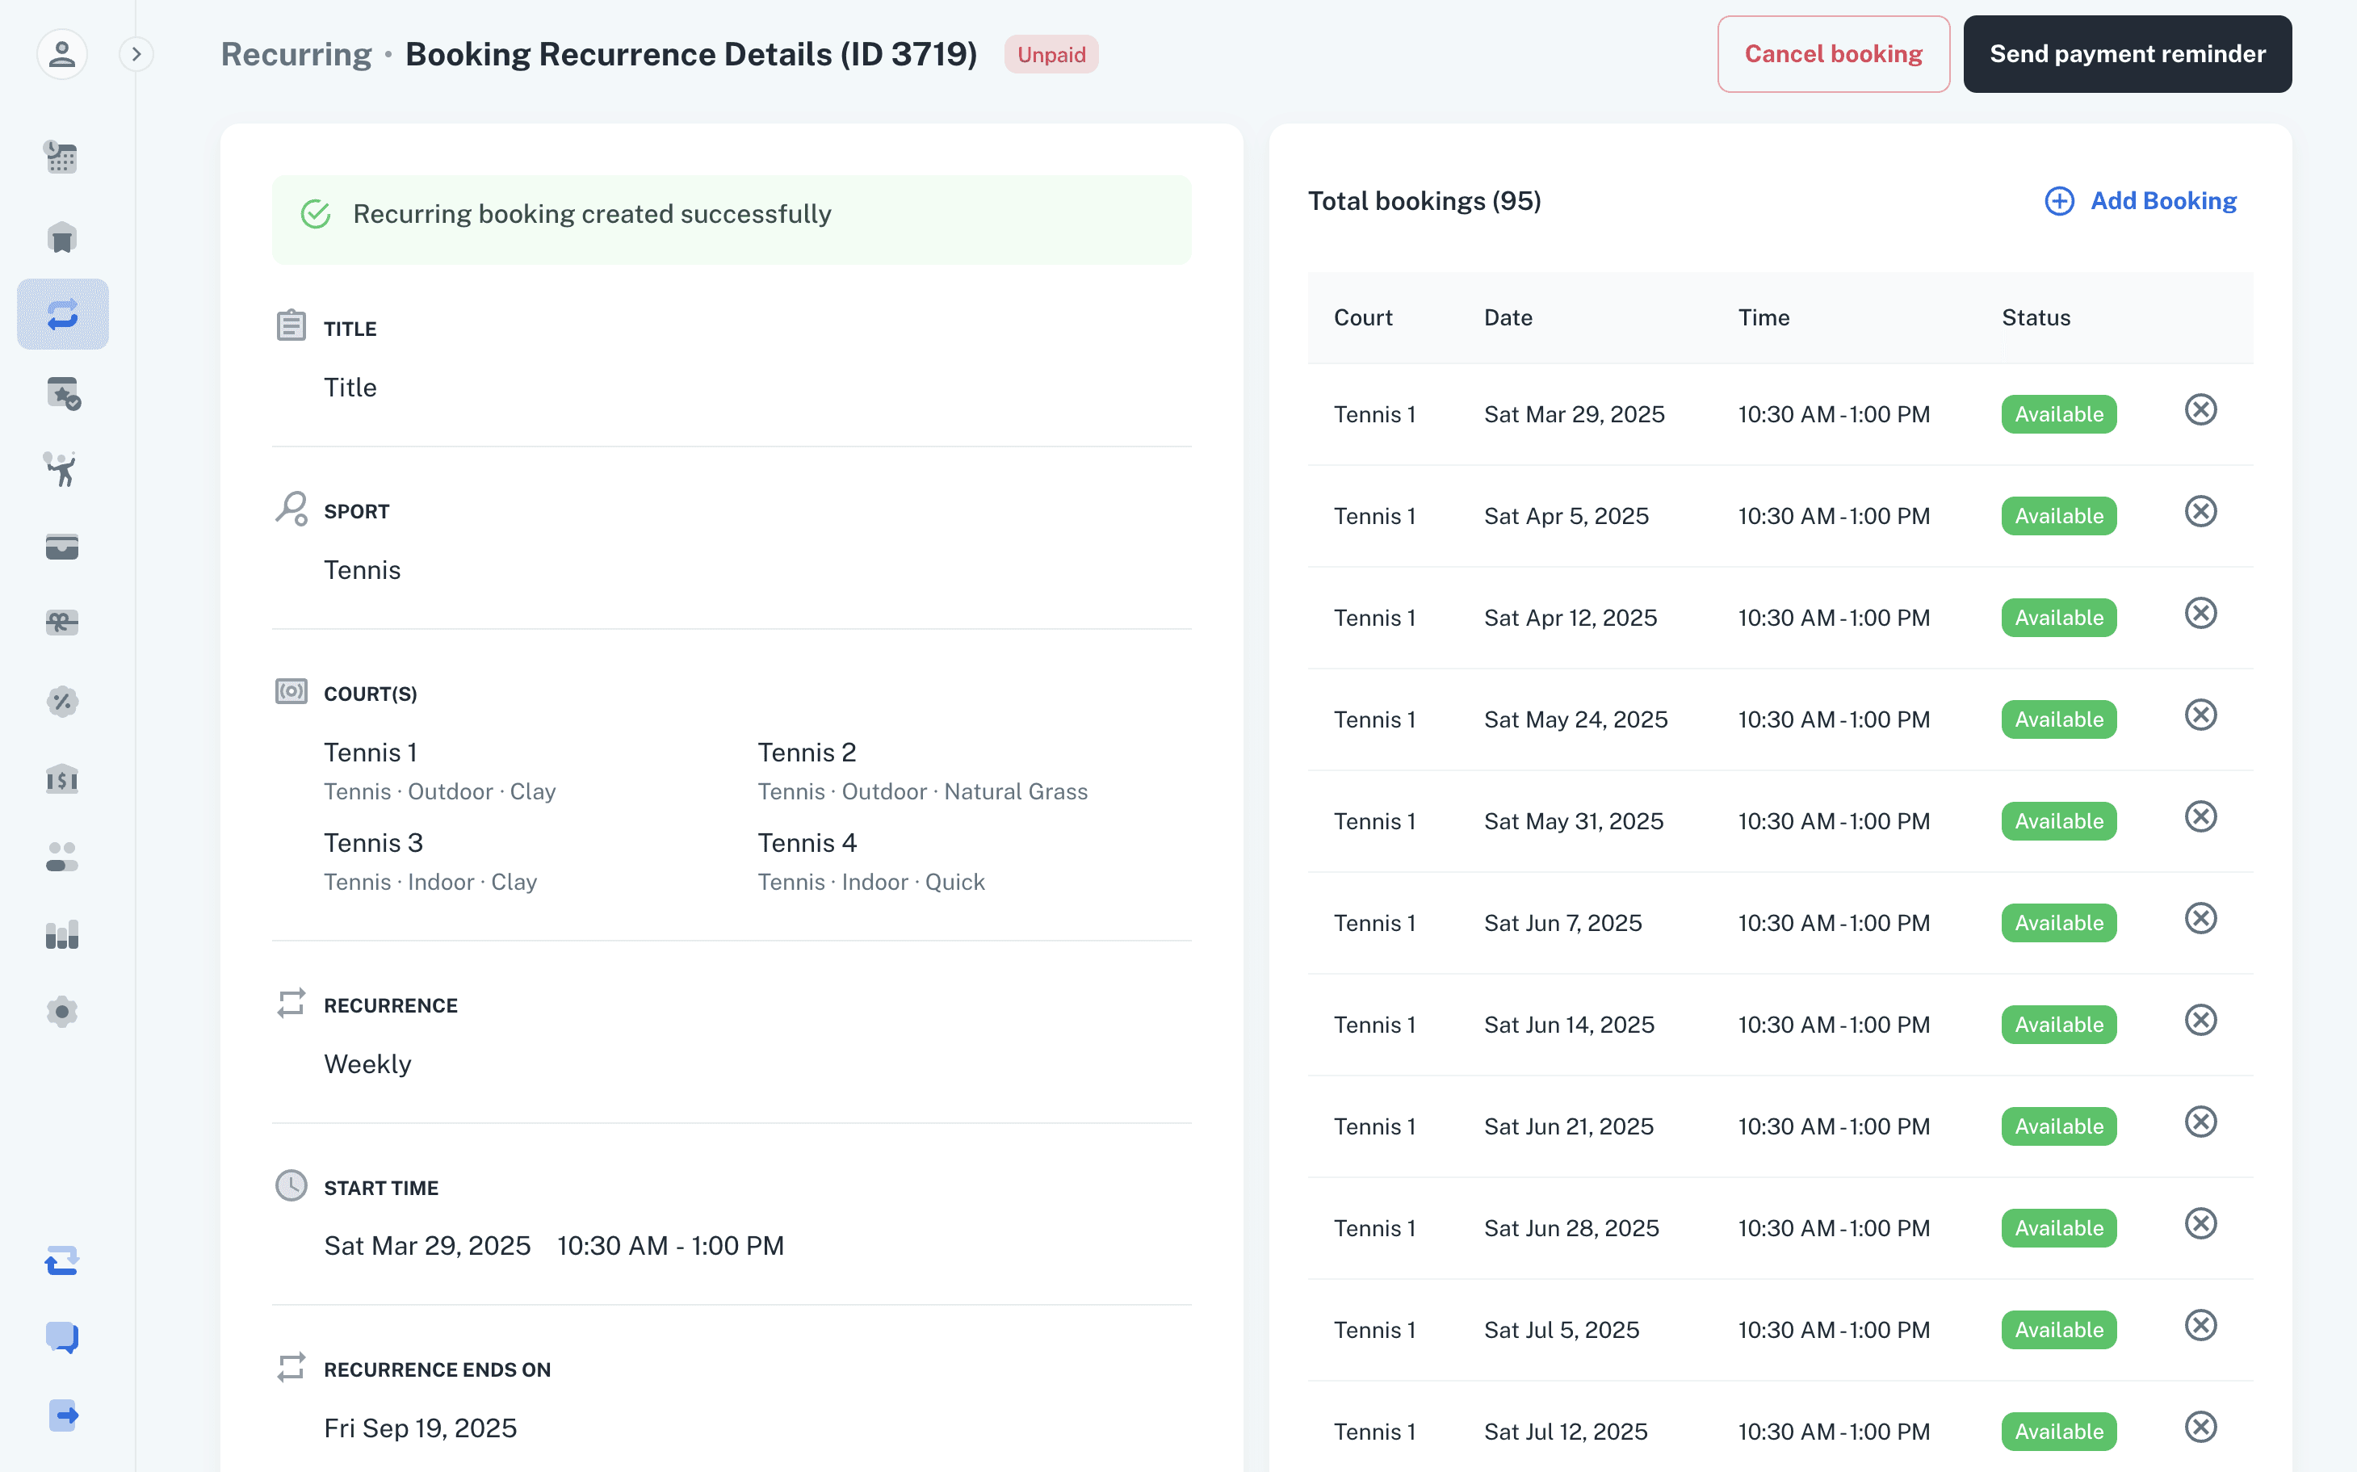The image size is (2357, 1472).
Task: Remove the Sat Apr 12, 2025 booking
Action: pos(2200,614)
